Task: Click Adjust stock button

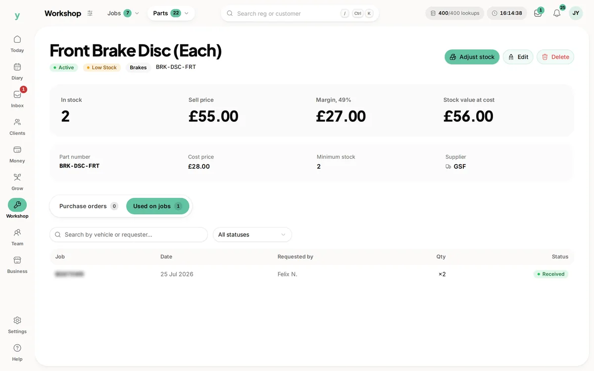Action: click(472, 57)
